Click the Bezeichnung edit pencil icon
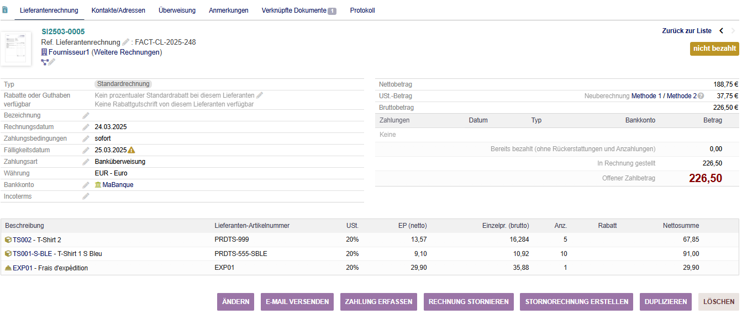The width and height of the screenshot is (742, 325). coord(86,115)
